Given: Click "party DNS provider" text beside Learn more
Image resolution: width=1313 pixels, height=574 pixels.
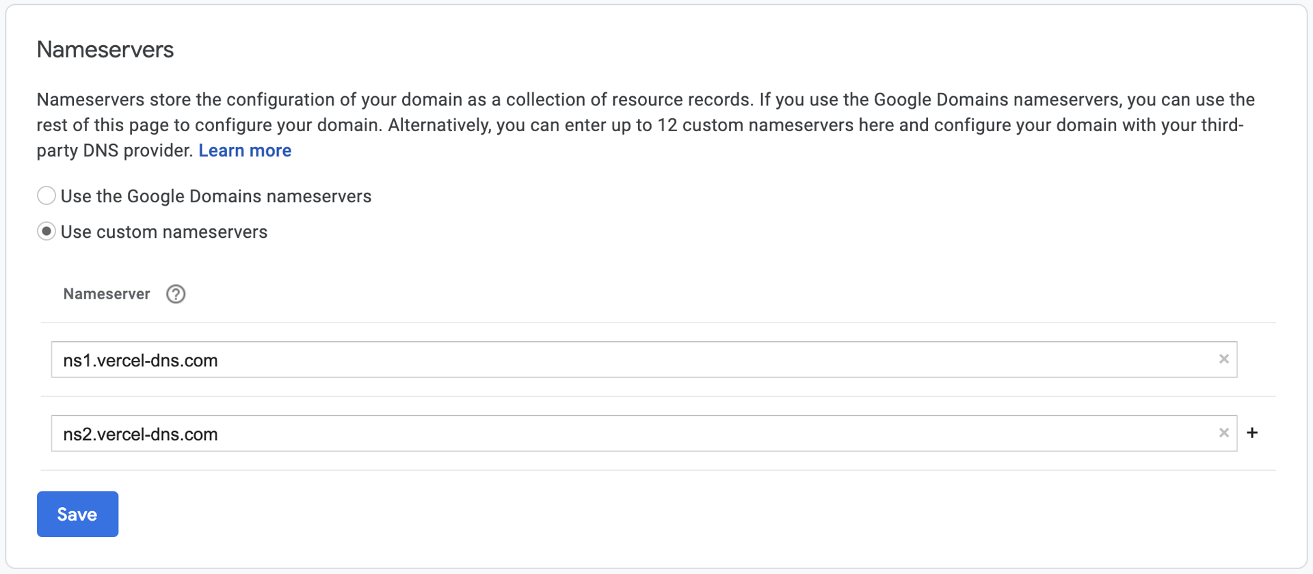Looking at the screenshot, I should tap(115, 150).
